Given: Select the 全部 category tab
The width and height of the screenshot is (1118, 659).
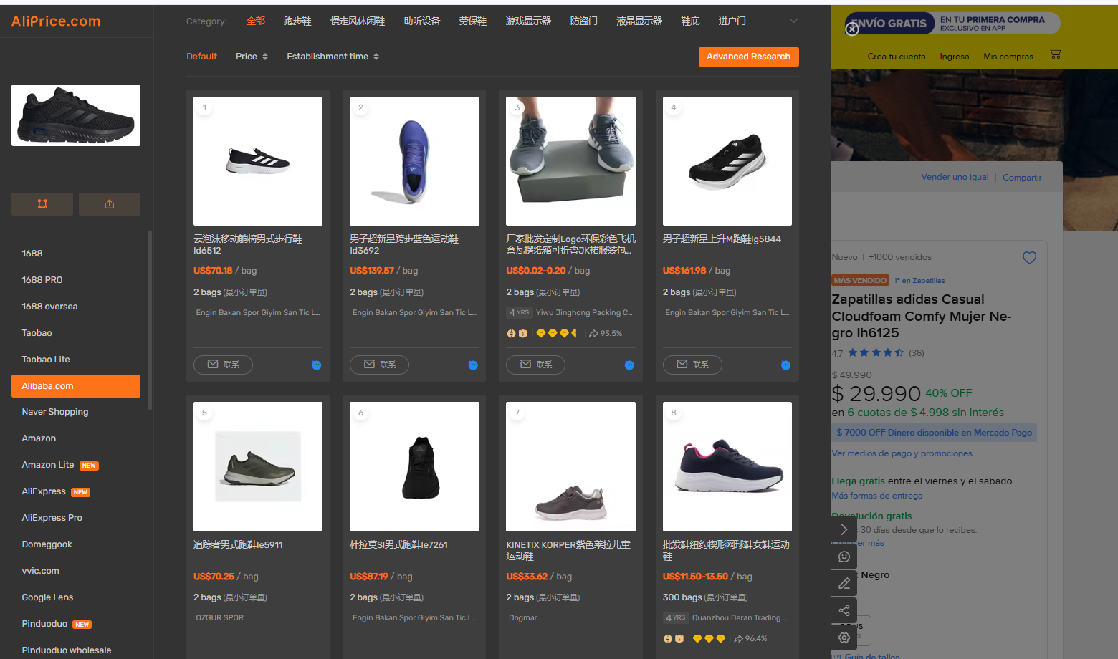Looking at the screenshot, I should coord(256,21).
